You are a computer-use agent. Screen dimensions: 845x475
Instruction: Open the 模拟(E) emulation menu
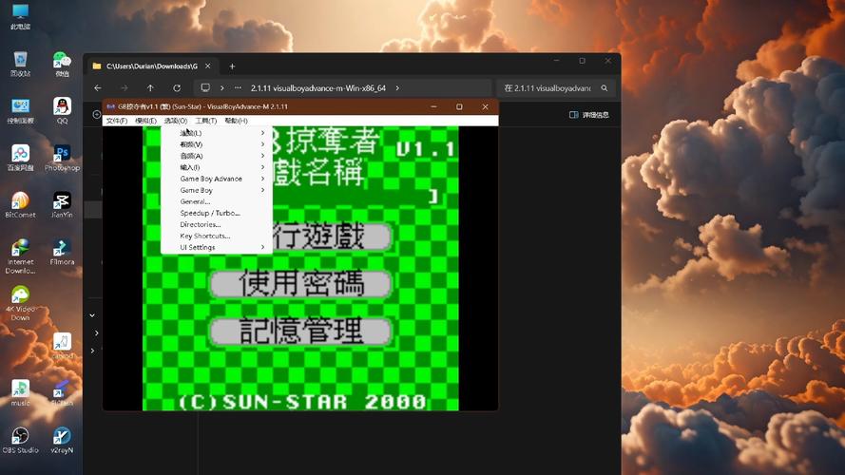(145, 121)
